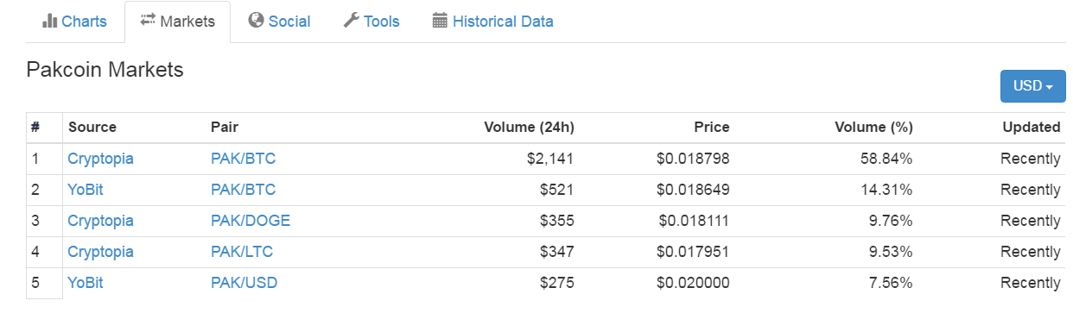The image size is (1073, 313).
Task: Switch to the Charts tab
Action: (x=75, y=22)
